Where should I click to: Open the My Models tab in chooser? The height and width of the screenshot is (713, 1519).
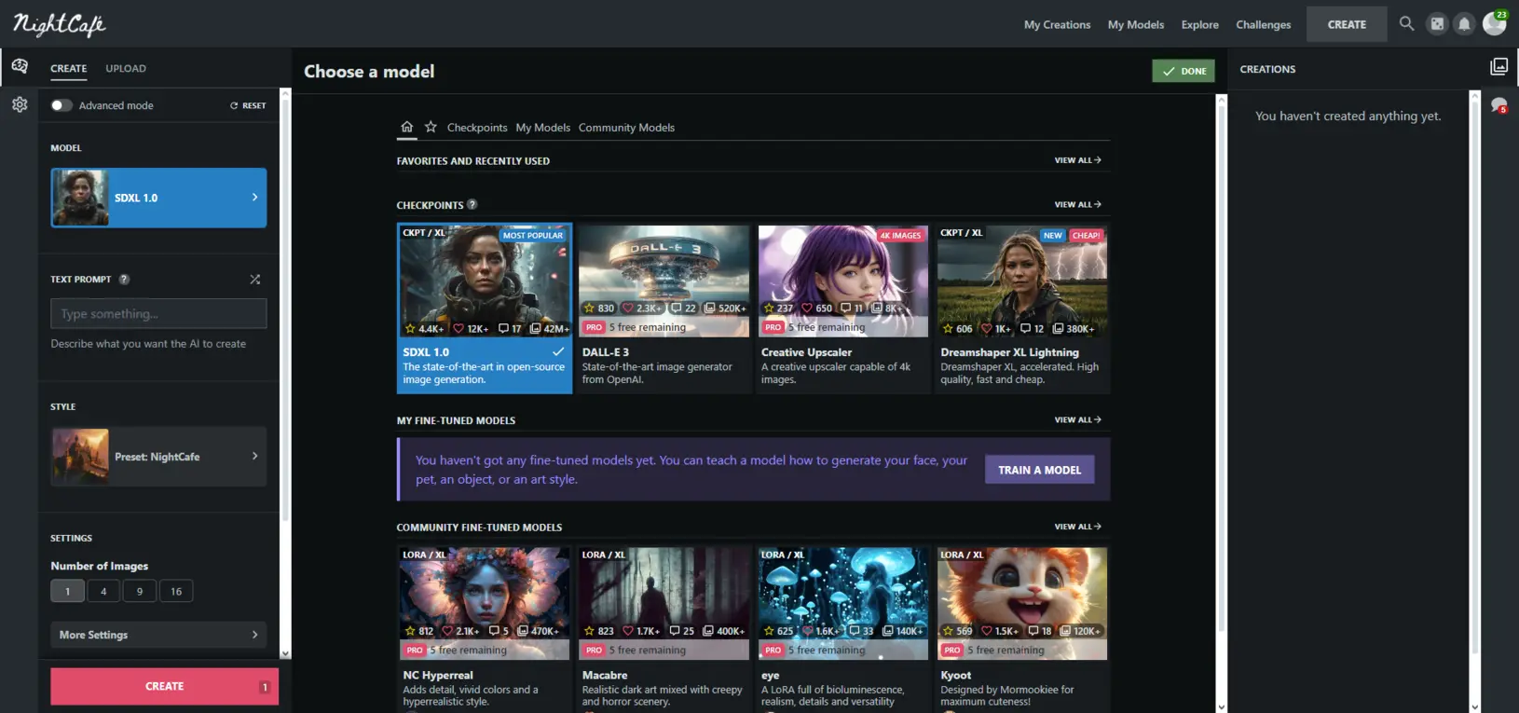(x=542, y=128)
